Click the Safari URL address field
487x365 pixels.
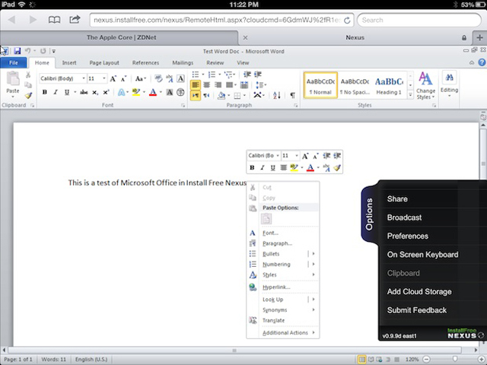point(218,21)
